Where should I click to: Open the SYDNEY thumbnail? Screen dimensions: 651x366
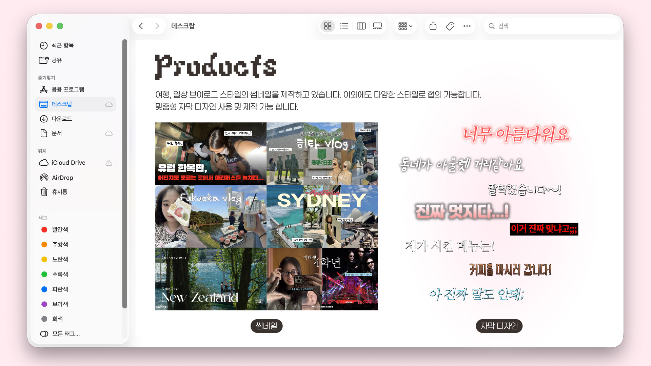click(x=322, y=216)
